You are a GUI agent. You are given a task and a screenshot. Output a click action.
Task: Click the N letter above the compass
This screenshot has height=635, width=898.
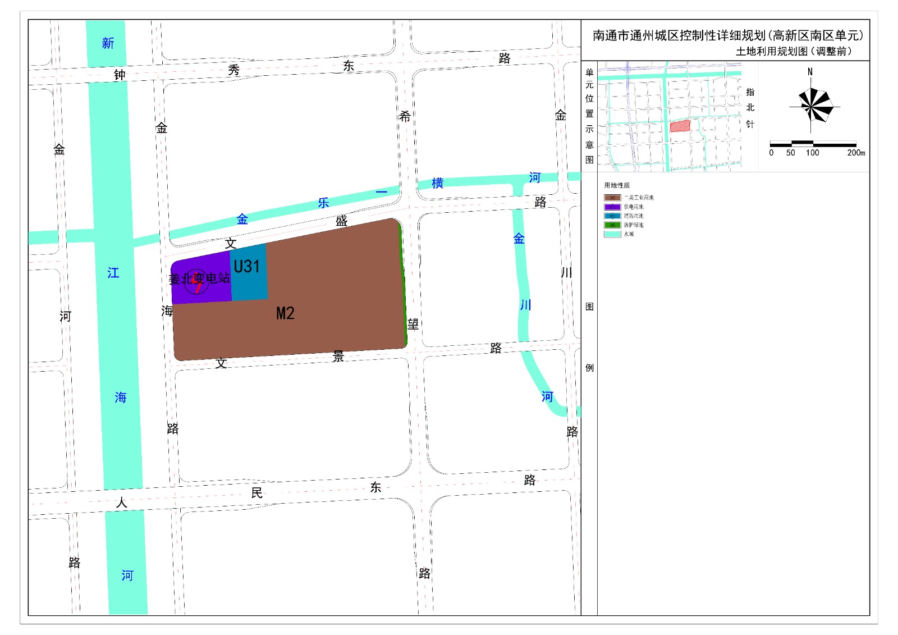pos(810,72)
